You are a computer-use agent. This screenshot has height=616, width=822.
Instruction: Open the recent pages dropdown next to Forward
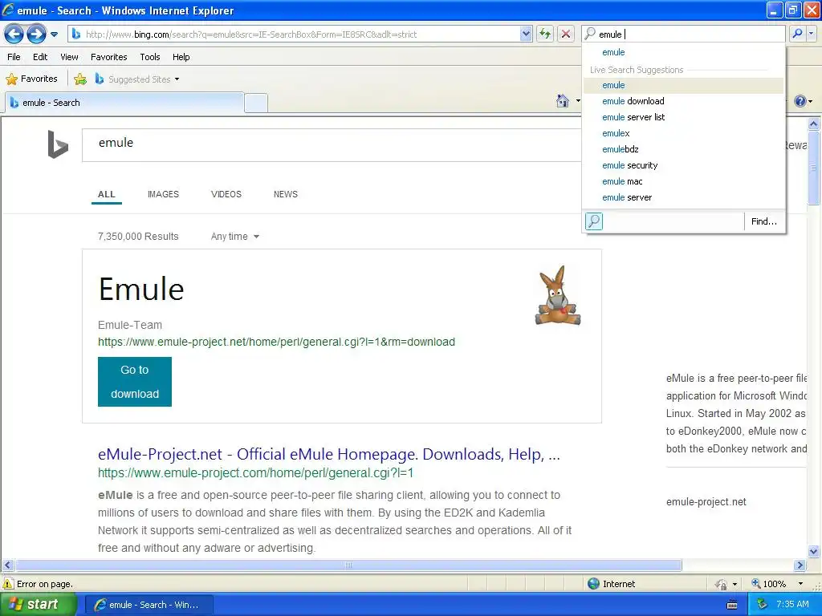[x=54, y=34]
